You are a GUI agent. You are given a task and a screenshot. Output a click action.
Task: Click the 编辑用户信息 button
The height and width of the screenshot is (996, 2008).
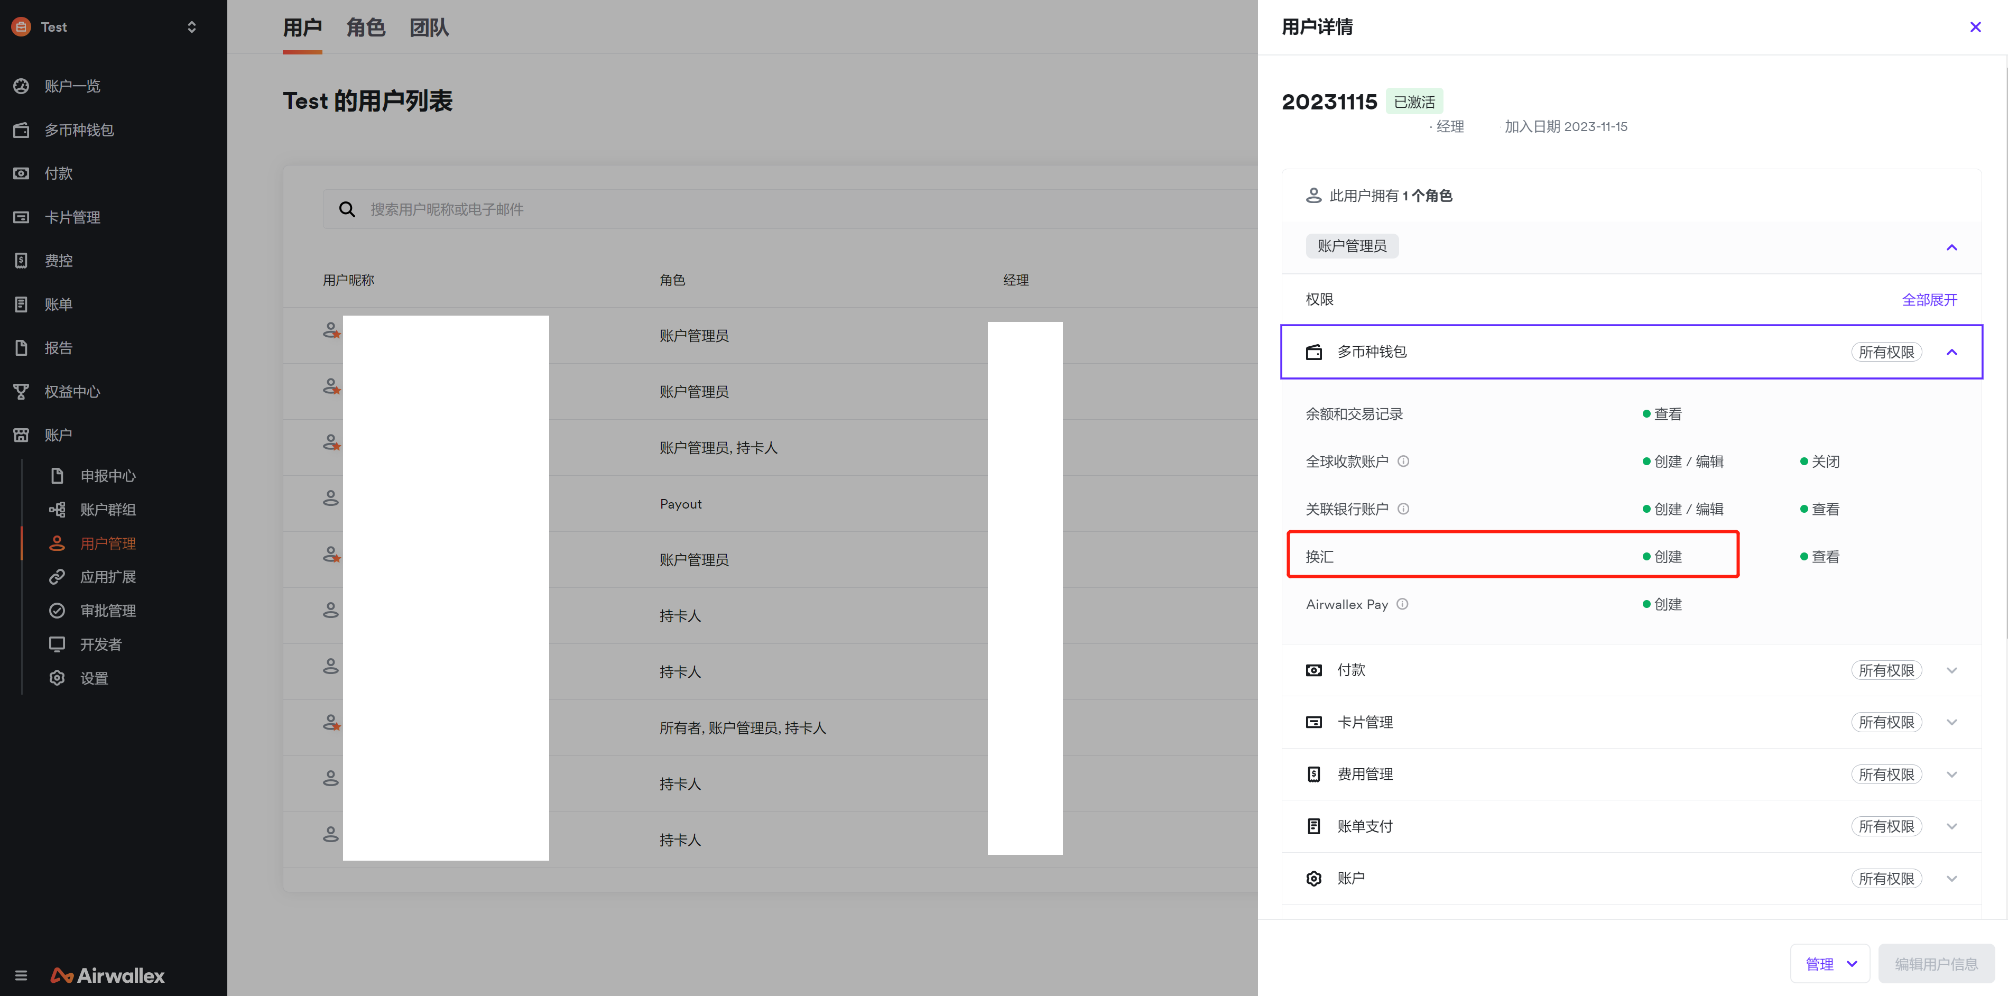pyautogui.click(x=1936, y=964)
